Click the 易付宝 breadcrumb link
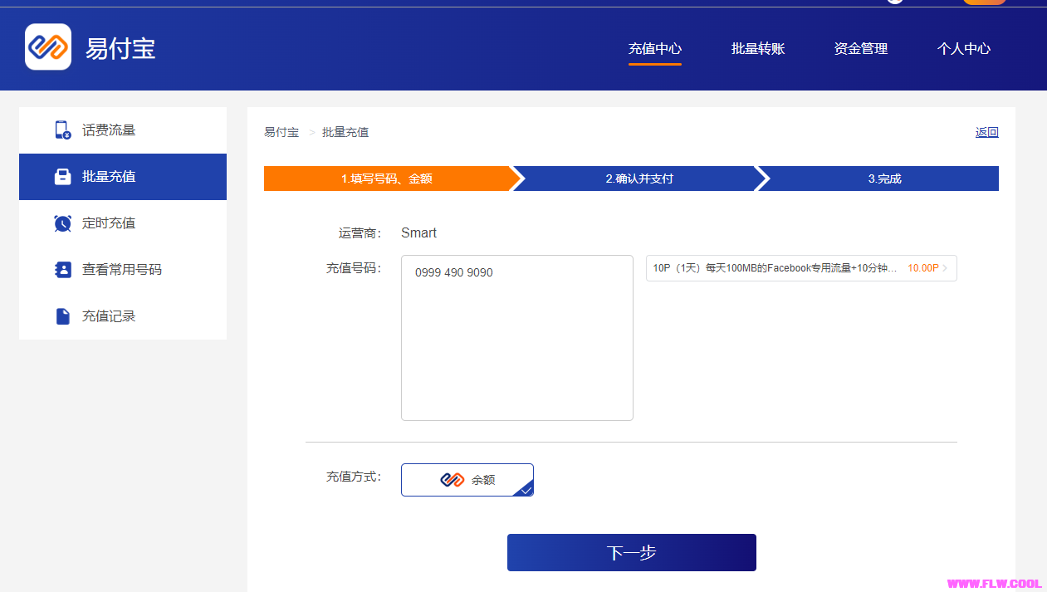 click(x=281, y=132)
